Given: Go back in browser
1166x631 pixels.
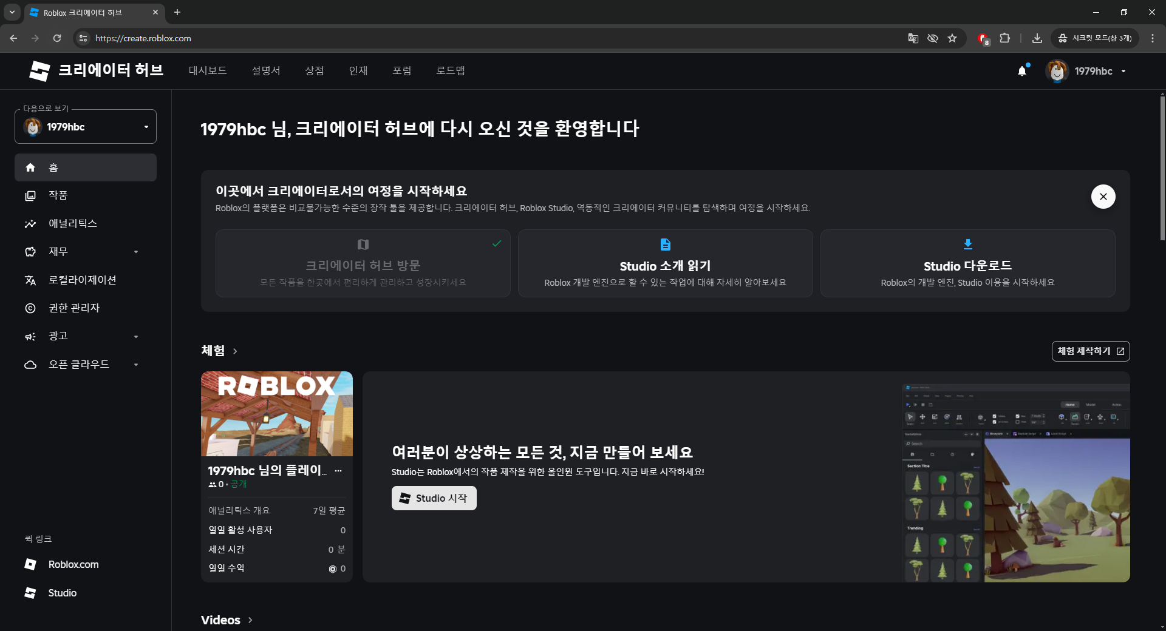Looking at the screenshot, I should [13, 38].
